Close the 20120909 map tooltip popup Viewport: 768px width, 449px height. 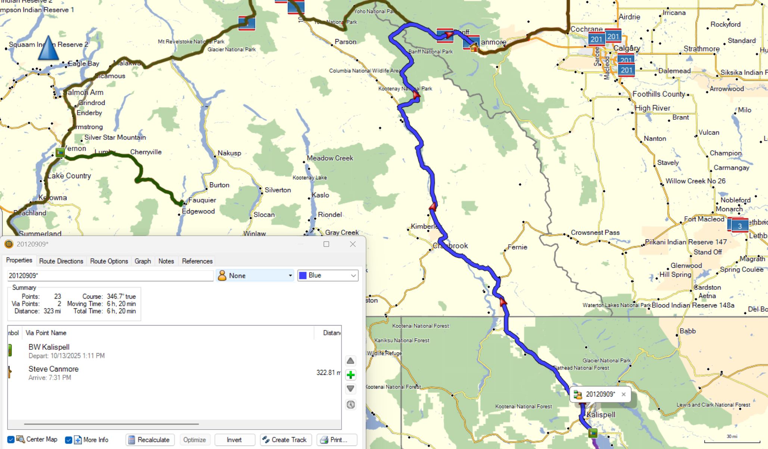coord(624,395)
